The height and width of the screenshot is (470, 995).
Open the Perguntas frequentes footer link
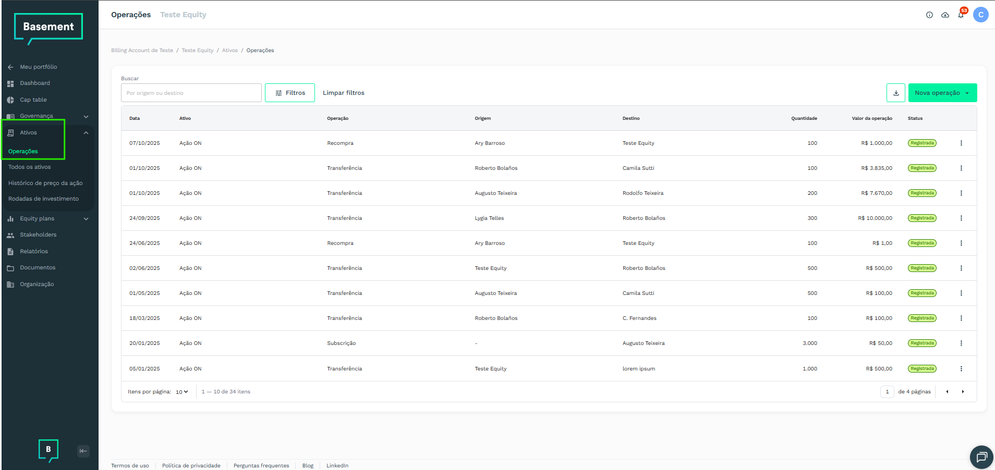tap(261, 466)
